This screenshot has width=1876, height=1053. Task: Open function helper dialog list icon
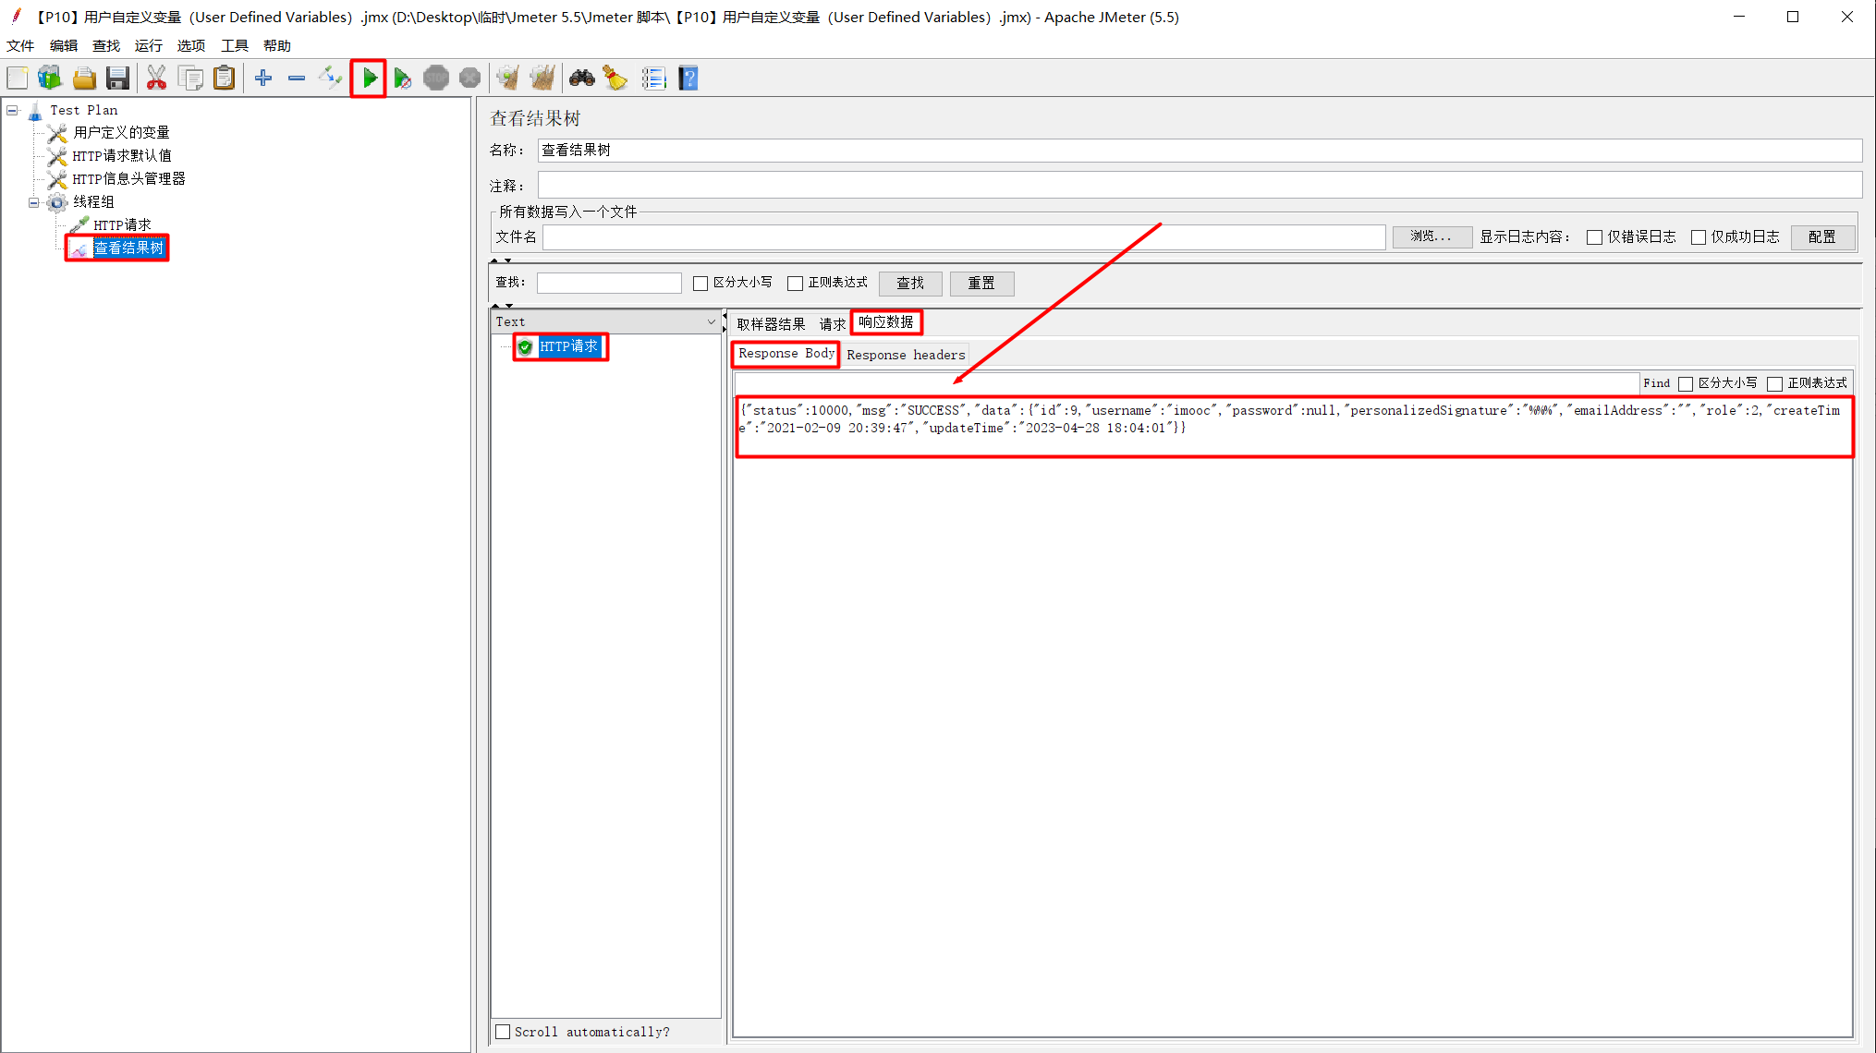click(653, 79)
